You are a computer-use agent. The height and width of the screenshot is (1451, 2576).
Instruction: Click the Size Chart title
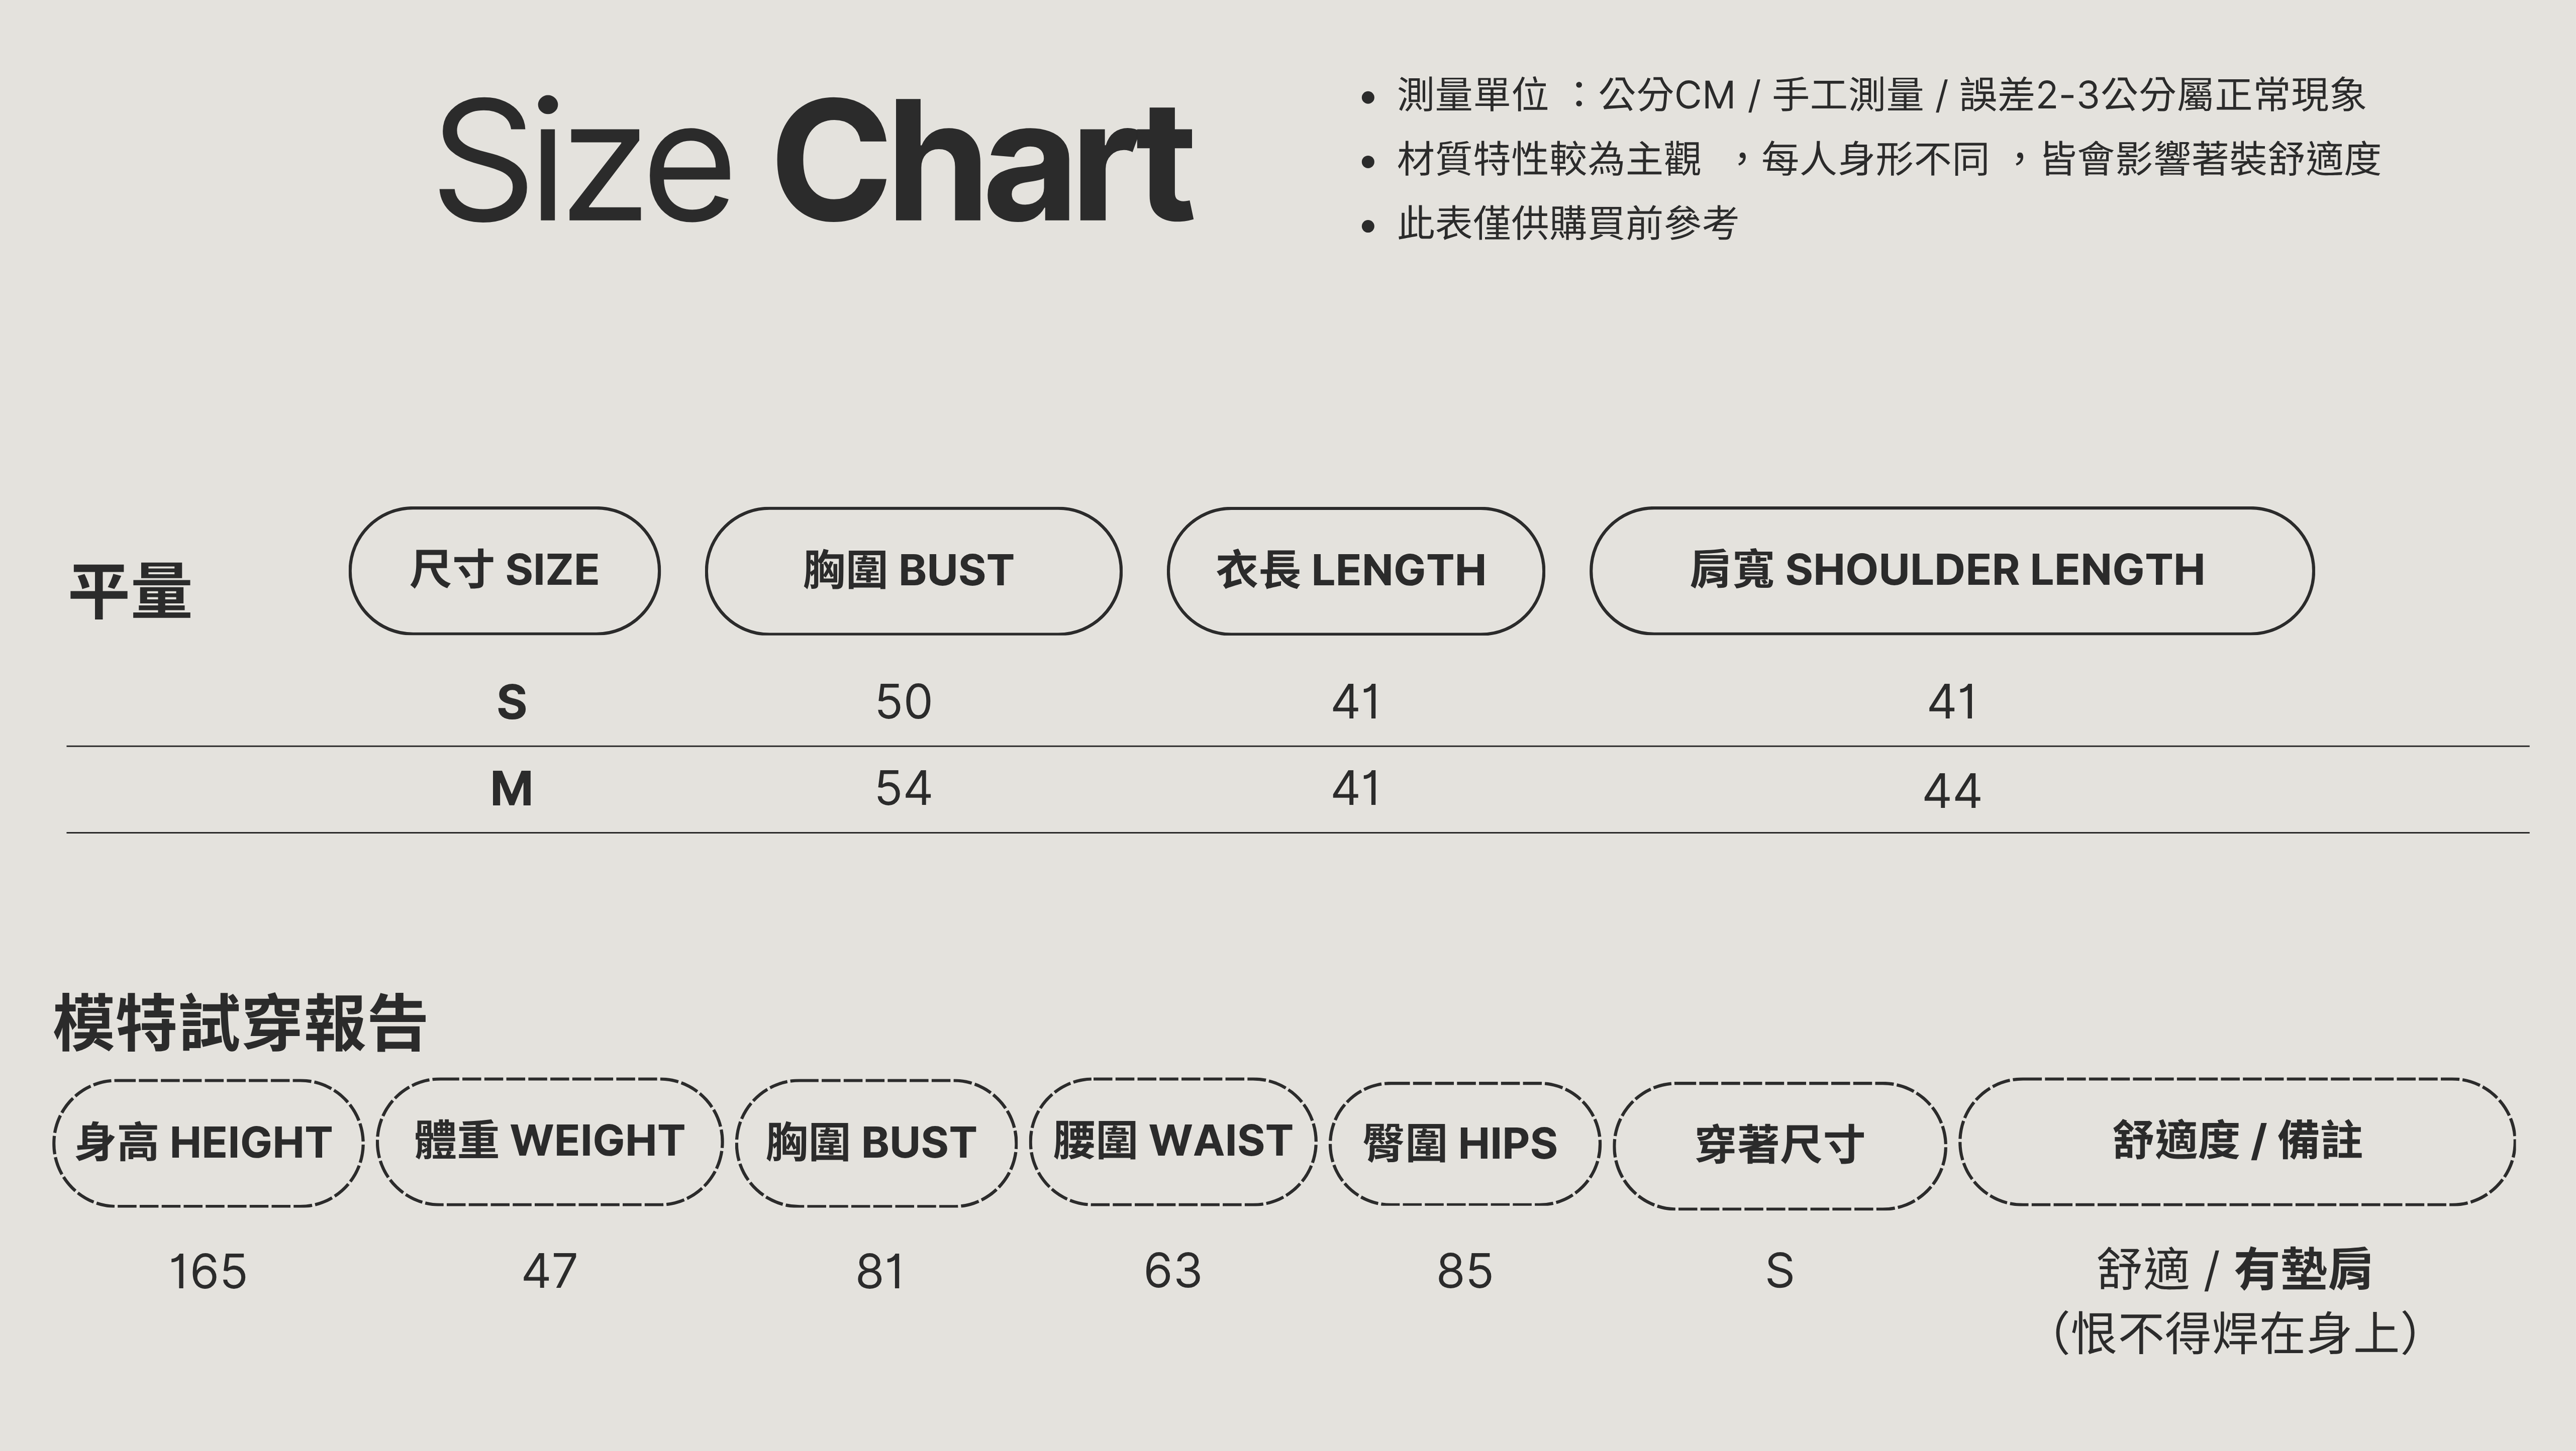click(x=815, y=160)
